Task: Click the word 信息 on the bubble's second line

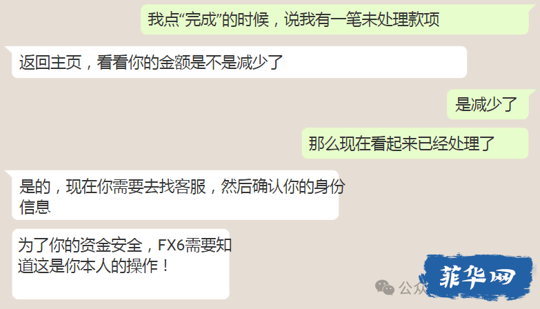Action: 34,207
